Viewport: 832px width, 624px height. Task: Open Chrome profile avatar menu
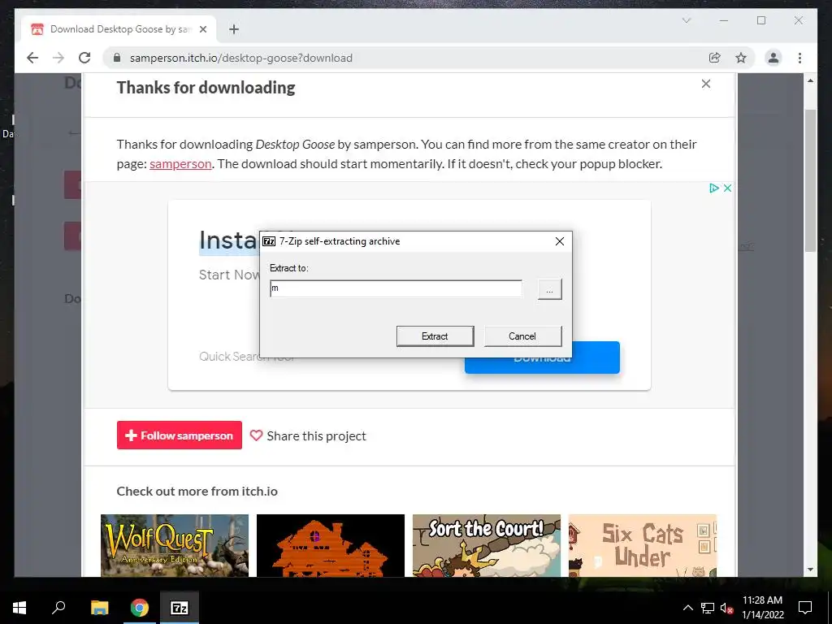click(773, 58)
